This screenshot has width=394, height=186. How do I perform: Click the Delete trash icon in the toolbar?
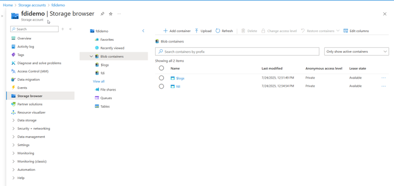(243, 31)
